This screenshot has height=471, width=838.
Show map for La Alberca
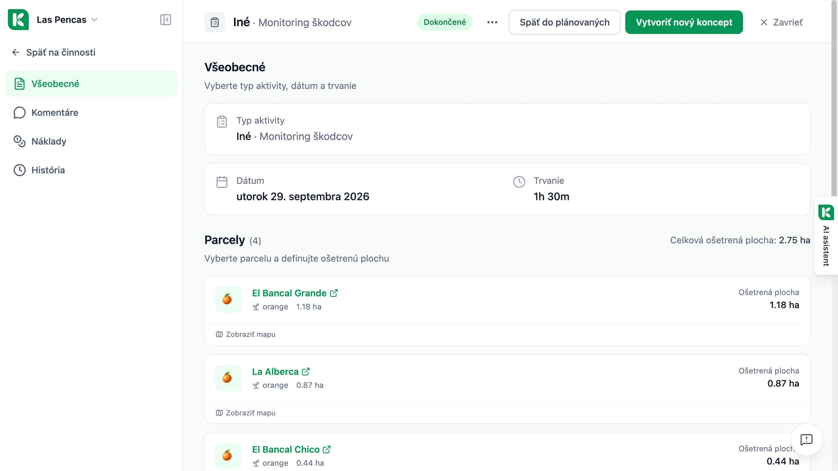pyautogui.click(x=245, y=413)
